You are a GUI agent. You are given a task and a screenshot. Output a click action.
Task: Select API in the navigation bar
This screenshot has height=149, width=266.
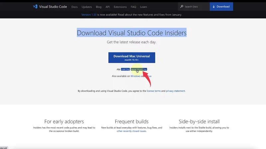107,7
